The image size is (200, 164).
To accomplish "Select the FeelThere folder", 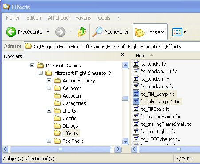I will coord(73,141).
